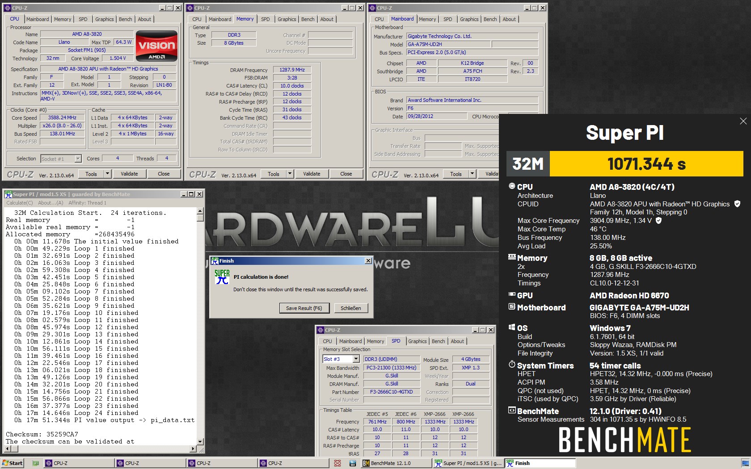Open Tools dropdown arrow in CPU tab window

(x=107, y=174)
